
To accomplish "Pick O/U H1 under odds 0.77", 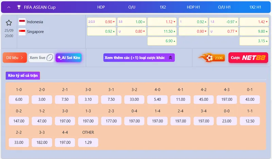I will tap(224, 31).
